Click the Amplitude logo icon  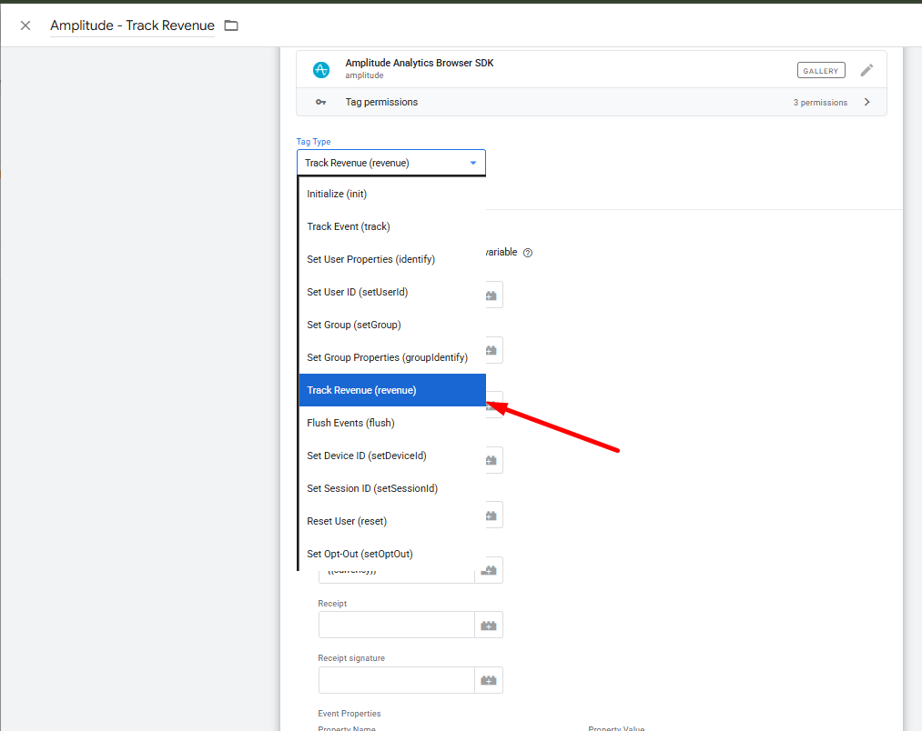point(320,70)
